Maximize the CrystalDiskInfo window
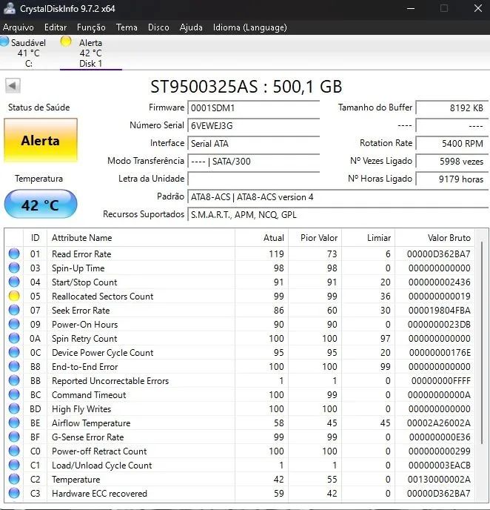The image size is (490, 510). tap(444, 8)
